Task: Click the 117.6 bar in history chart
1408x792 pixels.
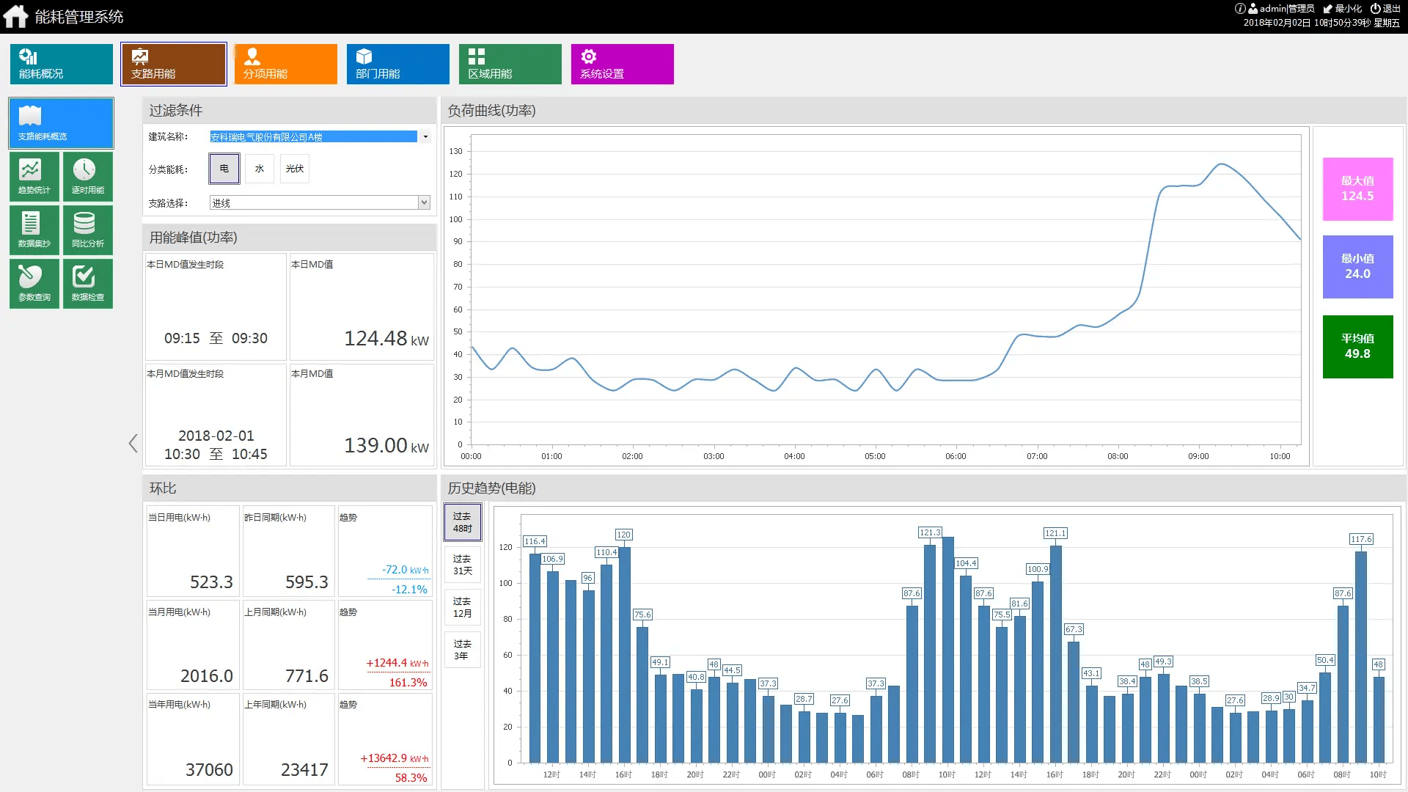Action: (x=1360, y=656)
